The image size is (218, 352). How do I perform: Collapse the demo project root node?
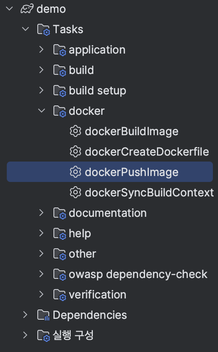(9, 9)
